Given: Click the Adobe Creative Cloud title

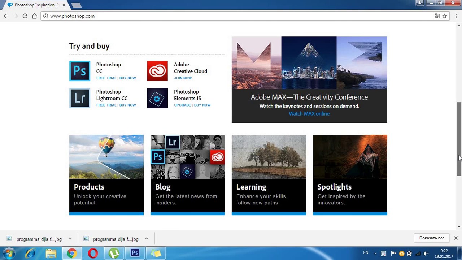Looking at the screenshot, I should [x=191, y=68].
